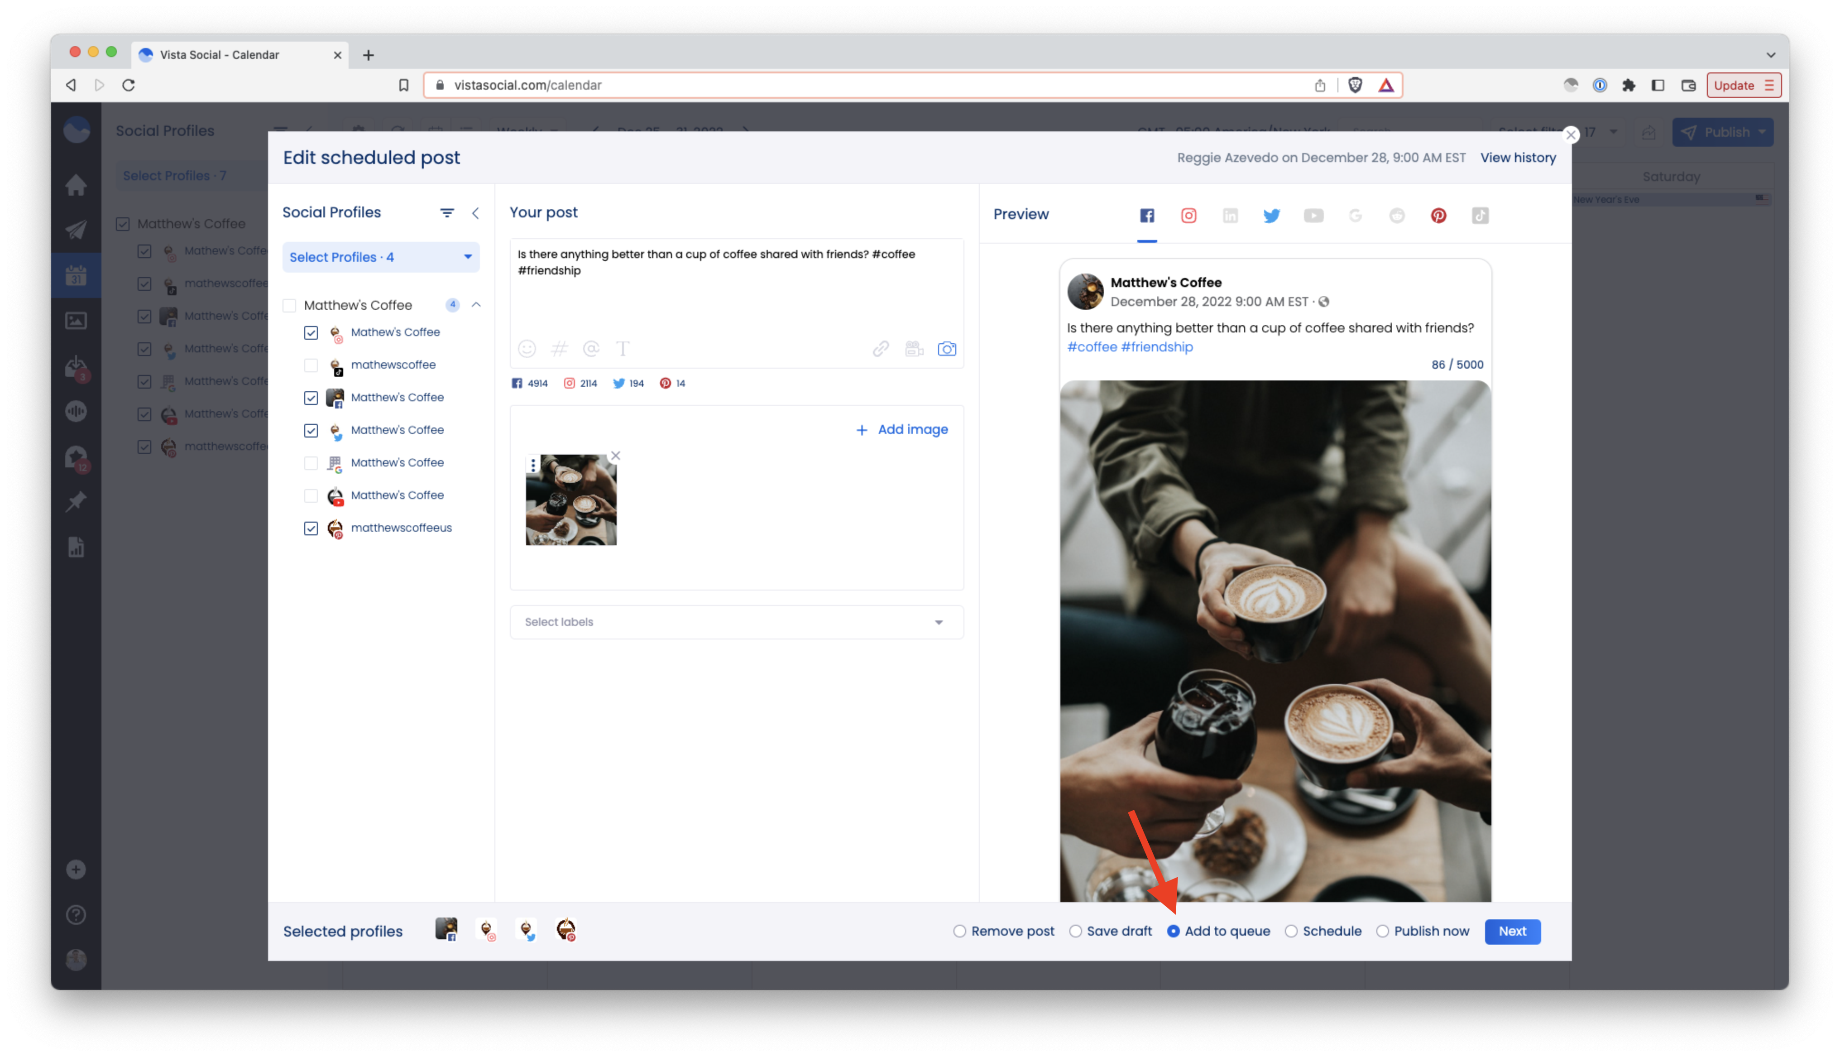This screenshot has width=1840, height=1057.
Task: Remove the attached coffee image
Action: (x=615, y=456)
